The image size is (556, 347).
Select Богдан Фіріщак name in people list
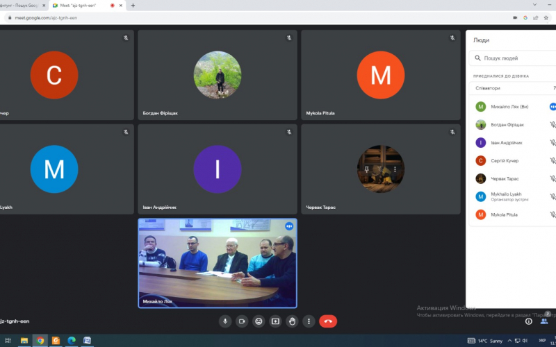click(507, 125)
